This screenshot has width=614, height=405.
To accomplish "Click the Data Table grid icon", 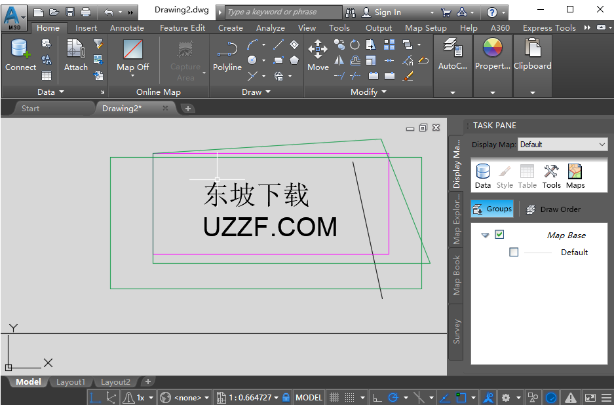I will coord(47,75).
